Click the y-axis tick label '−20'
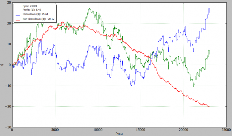The image size is (232, 136). [8, 107]
